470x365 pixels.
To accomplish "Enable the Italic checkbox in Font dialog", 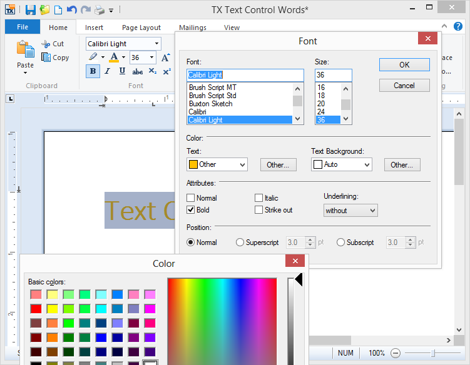I will (x=259, y=198).
